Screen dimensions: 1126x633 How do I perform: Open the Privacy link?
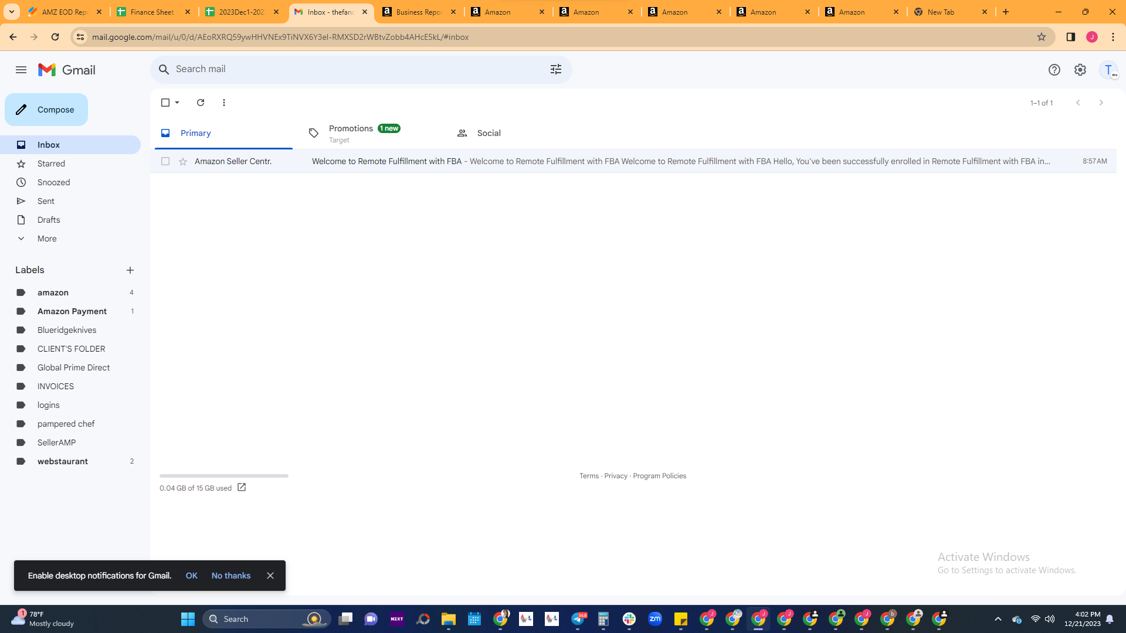(x=616, y=476)
